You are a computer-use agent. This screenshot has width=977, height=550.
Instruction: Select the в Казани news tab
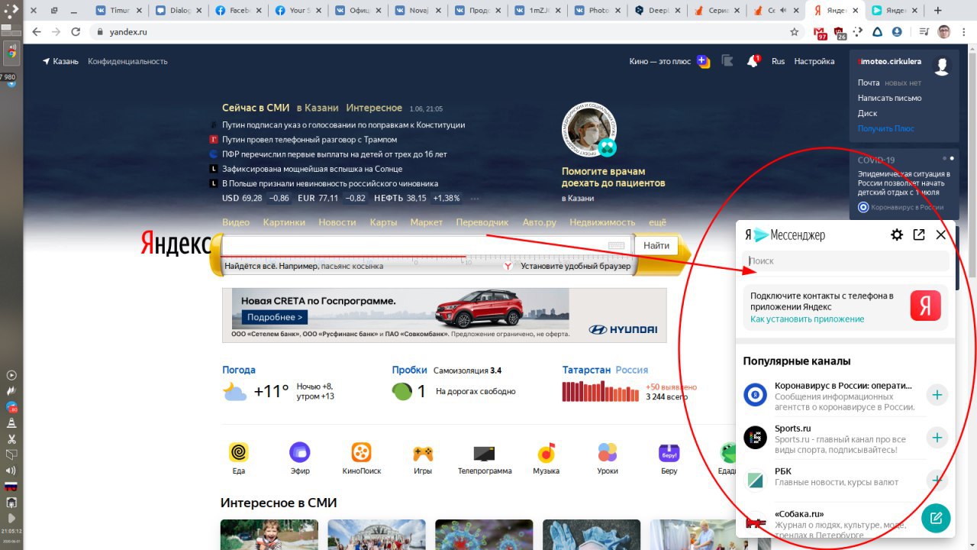point(318,108)
